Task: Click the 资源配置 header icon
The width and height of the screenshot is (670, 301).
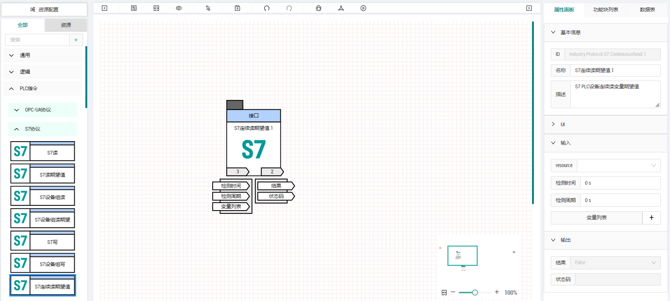Action: [33, 10]
